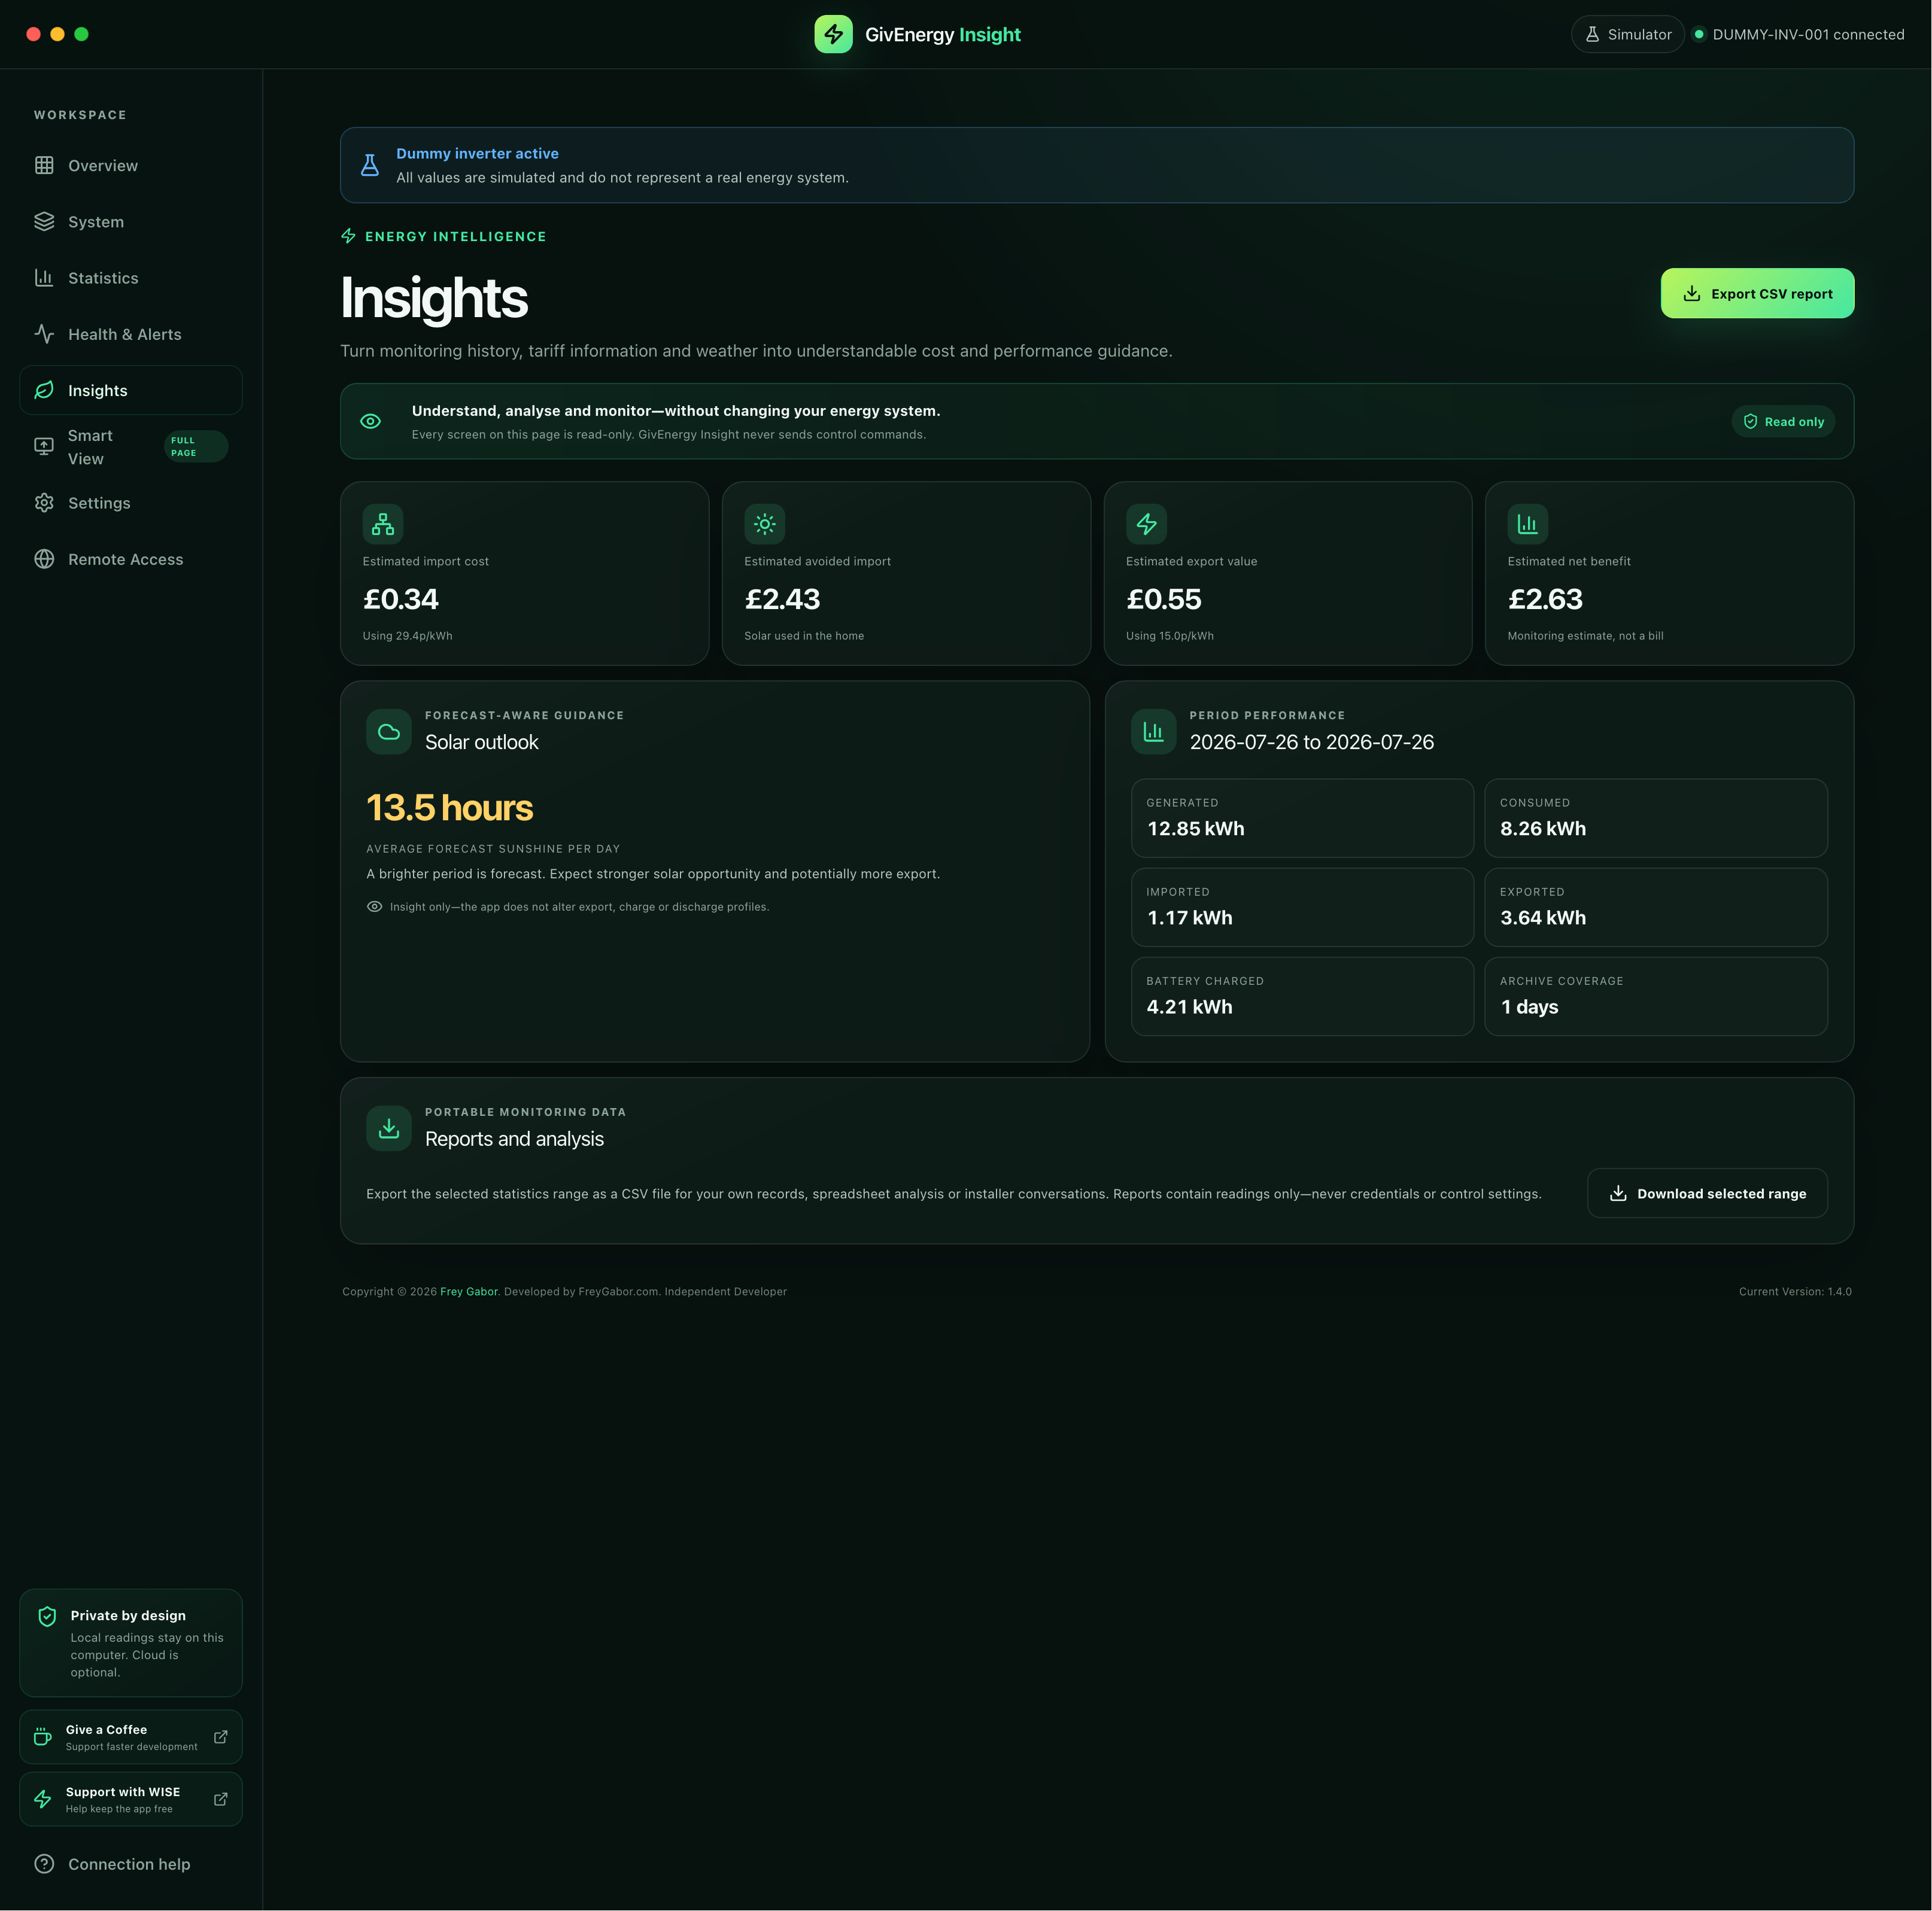Click the Smart View monitor icon

click(44, 447)
